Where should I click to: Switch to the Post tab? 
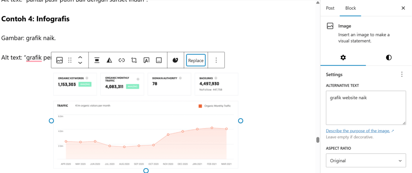[330, 8]
